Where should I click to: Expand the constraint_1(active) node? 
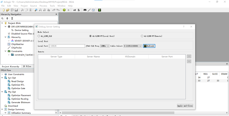pos(9,55)
